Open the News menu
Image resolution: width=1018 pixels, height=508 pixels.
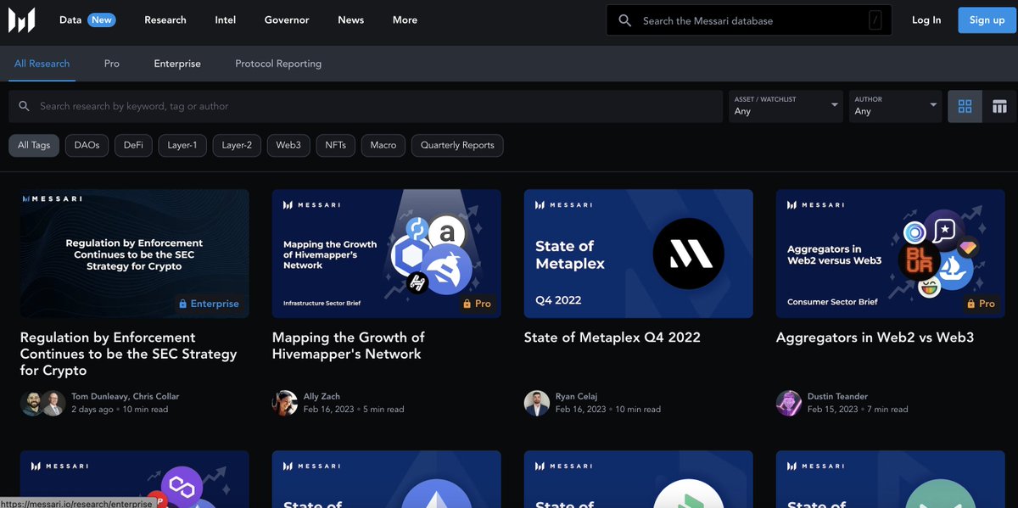[350, 20]
